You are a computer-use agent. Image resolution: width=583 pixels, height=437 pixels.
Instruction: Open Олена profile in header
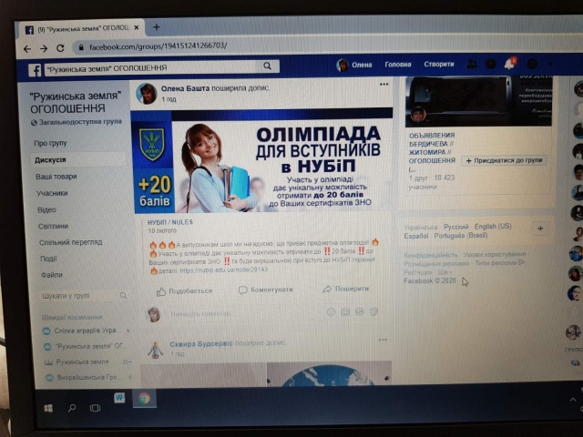pos(354,65)
